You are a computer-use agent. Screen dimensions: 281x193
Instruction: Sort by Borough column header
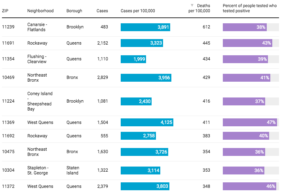[74, 11]
